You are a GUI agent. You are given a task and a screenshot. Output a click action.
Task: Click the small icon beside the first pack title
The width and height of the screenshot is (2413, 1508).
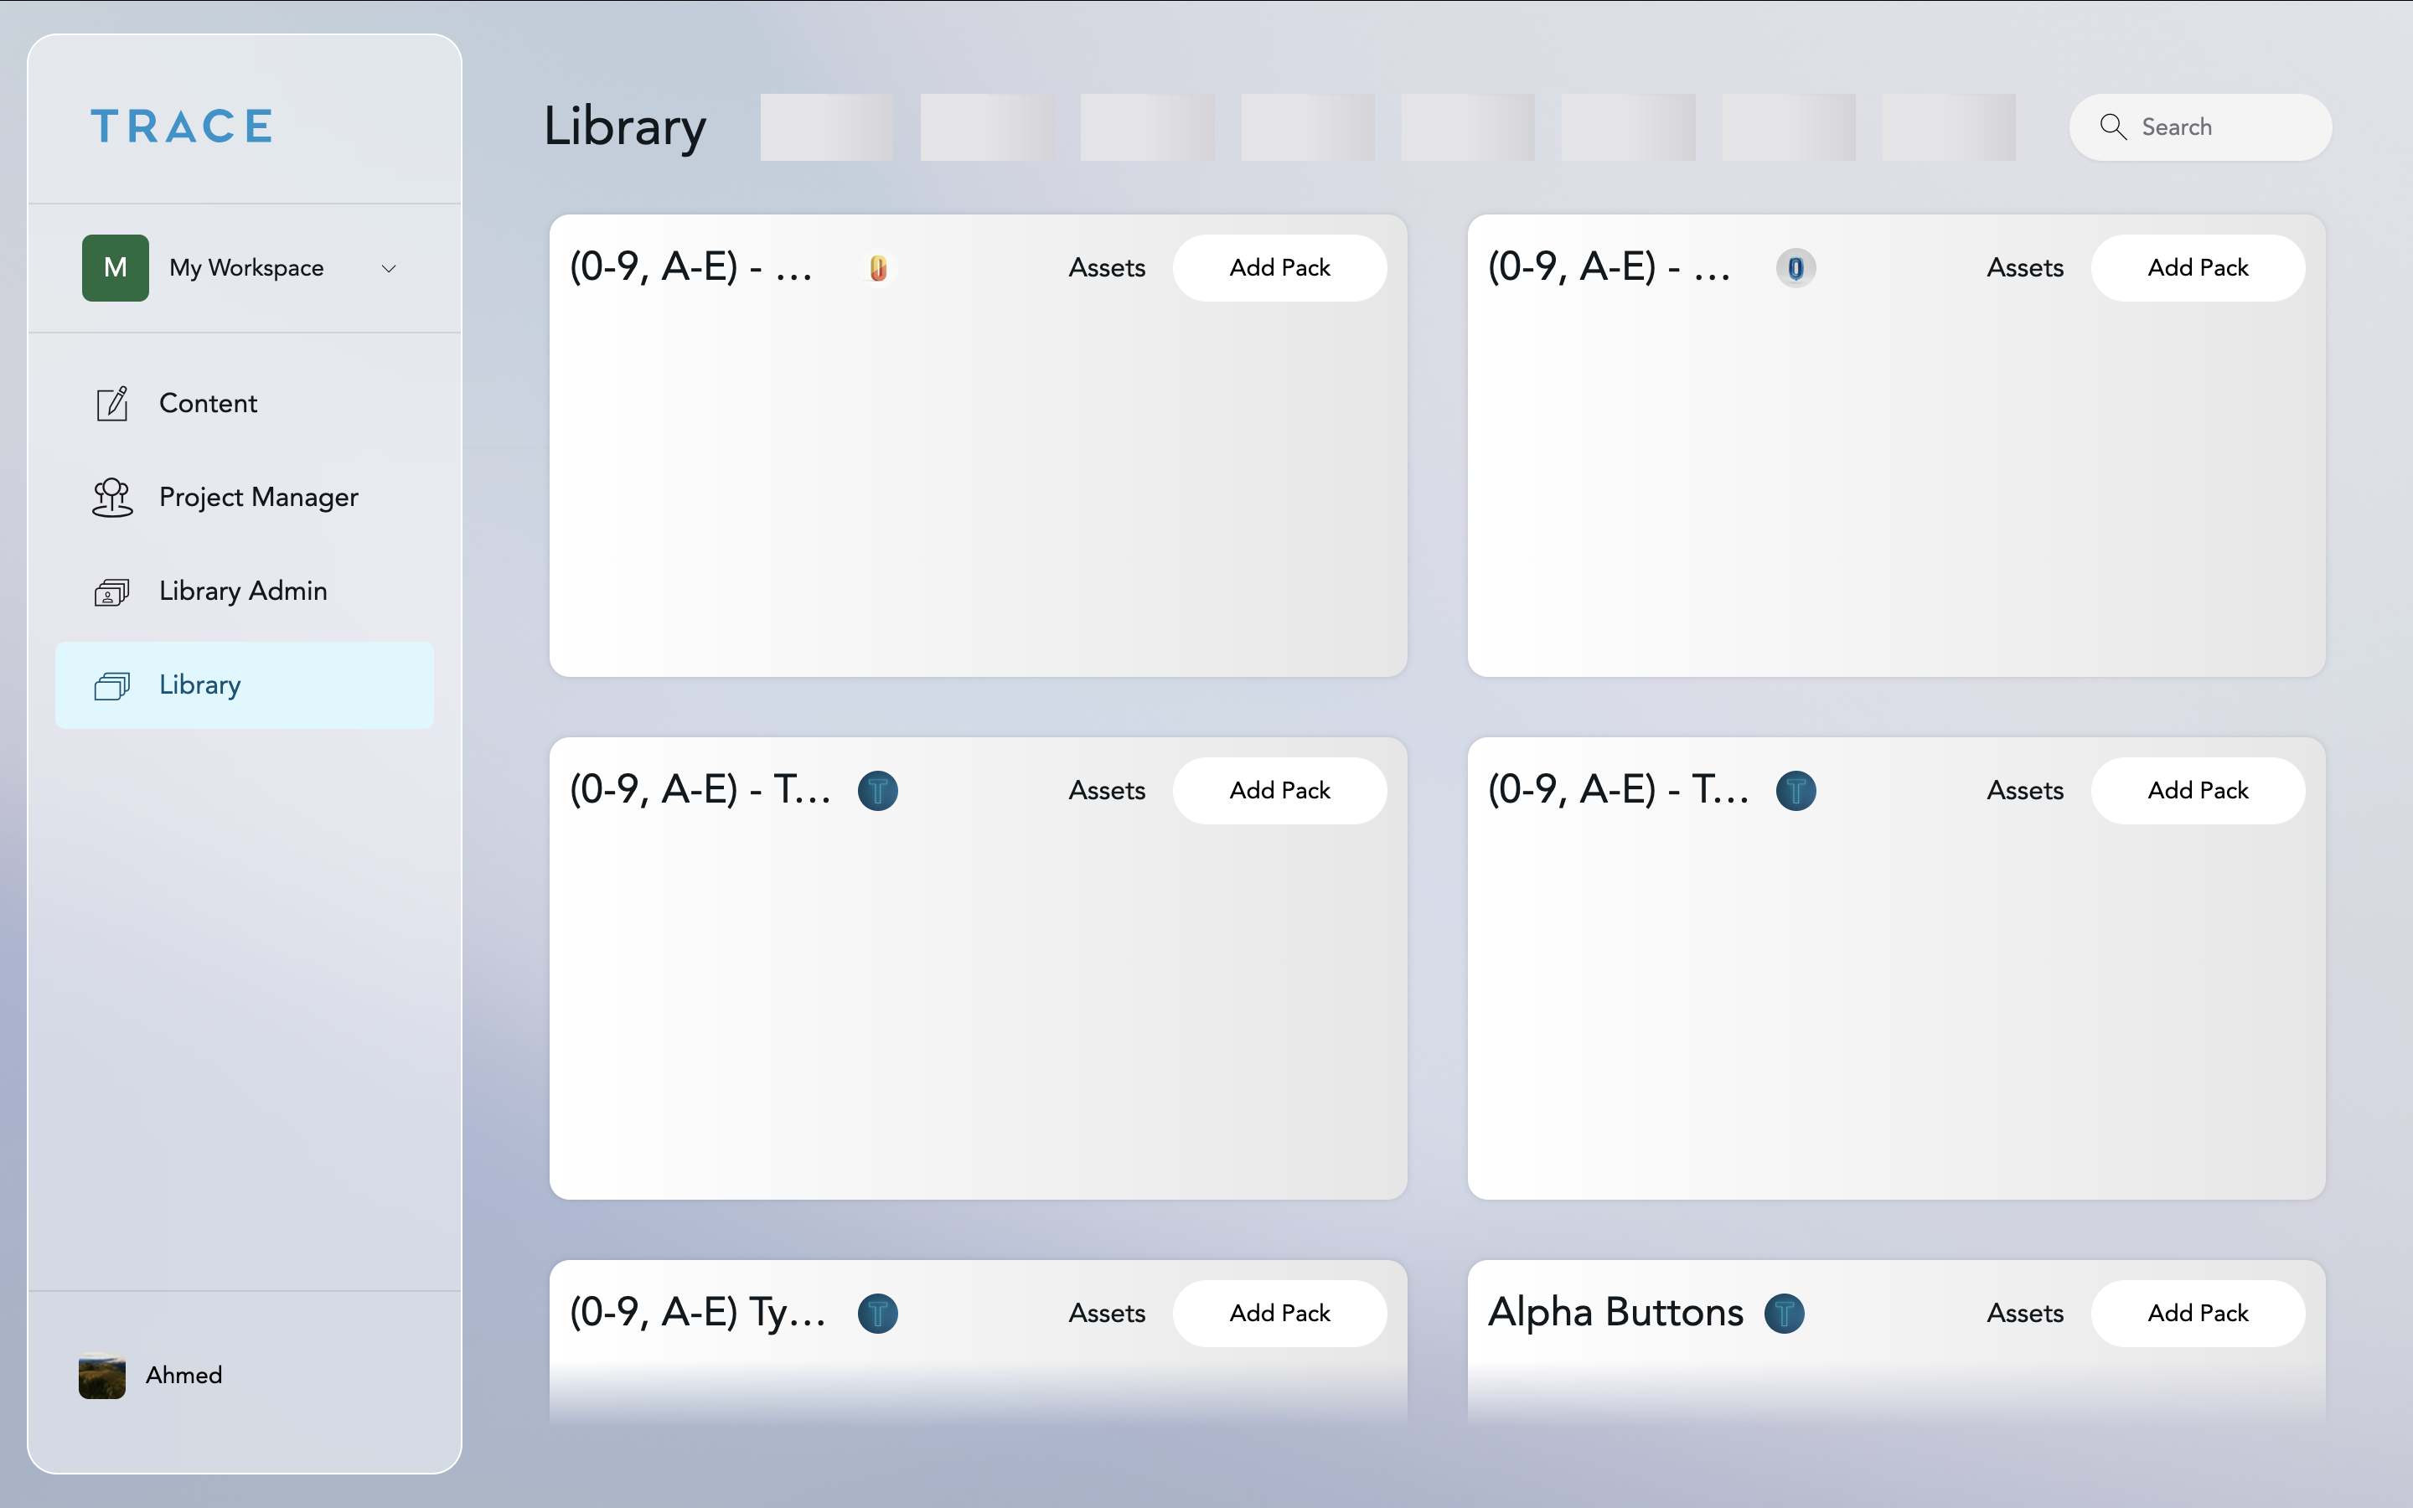877,267
